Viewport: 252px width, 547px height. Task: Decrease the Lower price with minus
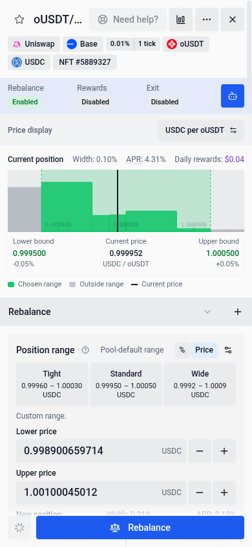200,451
